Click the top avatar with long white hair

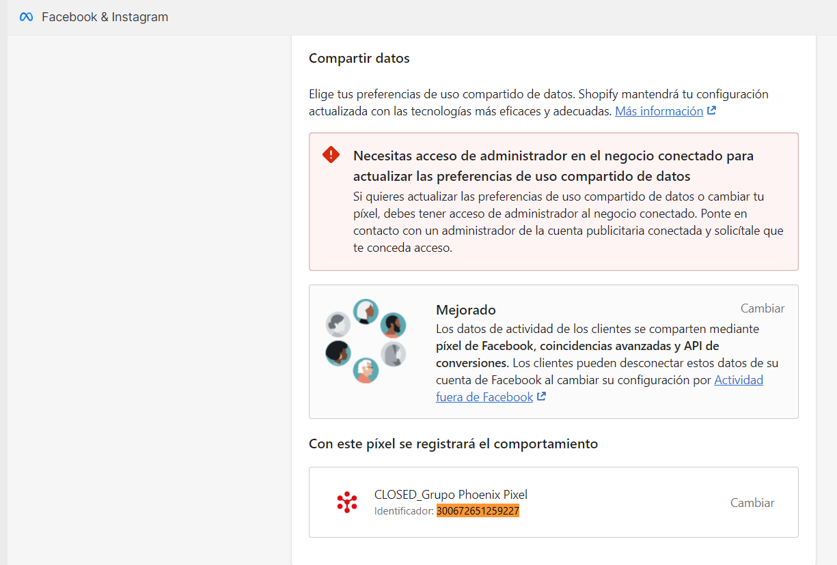(x=366, y=311)
